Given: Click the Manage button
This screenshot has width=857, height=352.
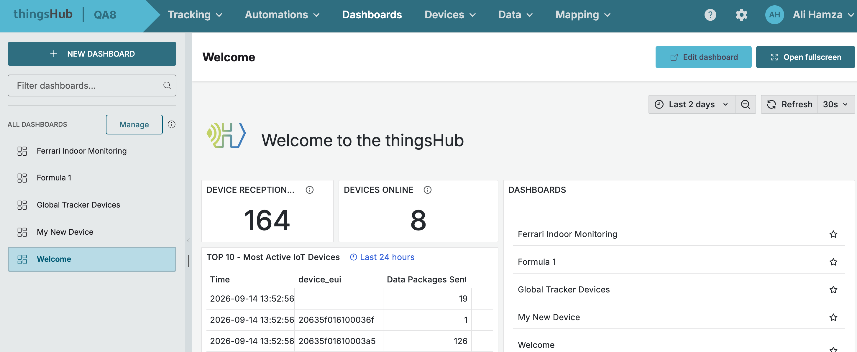Looking at the screenshot, I should 134,124.
